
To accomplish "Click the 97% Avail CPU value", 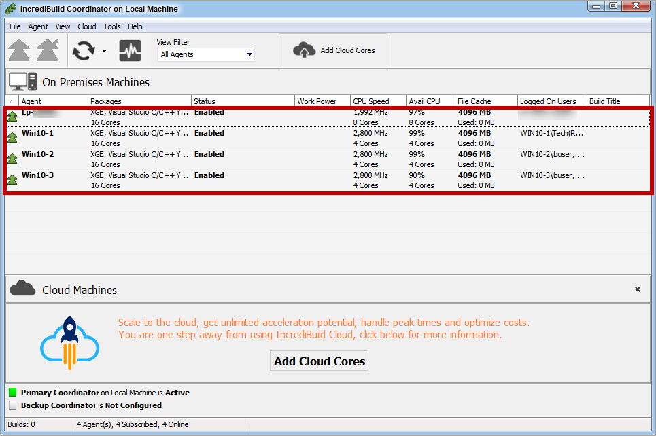I will pos(417,112).
